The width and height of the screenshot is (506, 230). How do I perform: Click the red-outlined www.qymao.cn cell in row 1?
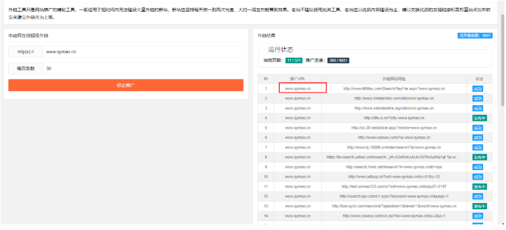[302, 88]
